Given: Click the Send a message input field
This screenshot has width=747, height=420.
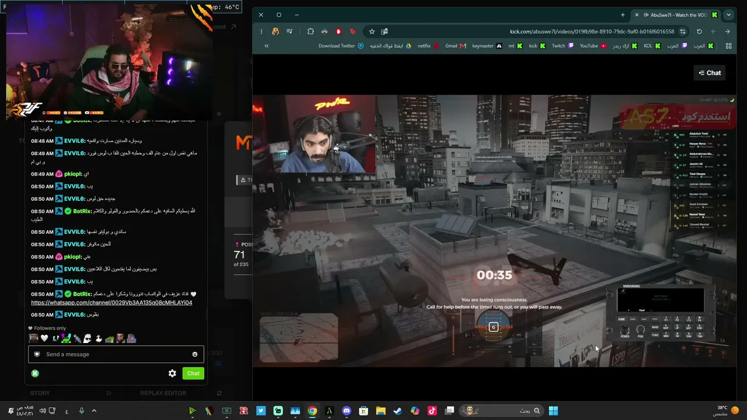Looking at the screenshot, I should tap(116, 354).
